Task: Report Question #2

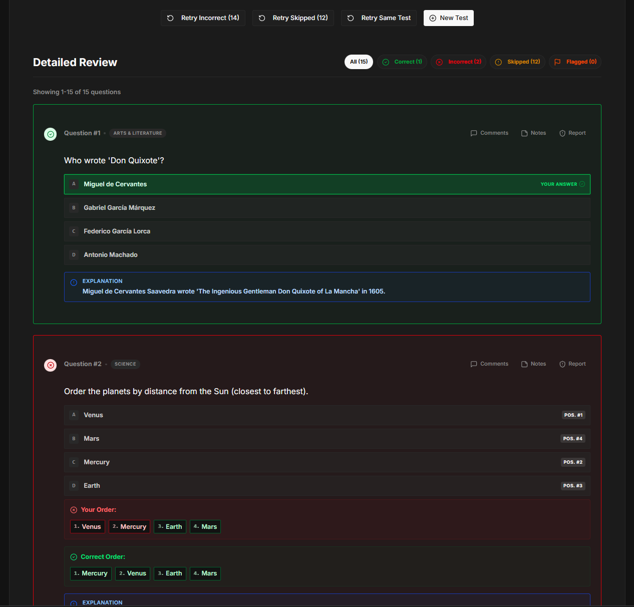Action: (x=572, y=364)
